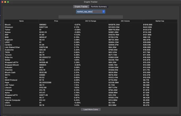
Task: Click the Market Cap column header
Action: point(160,21)
